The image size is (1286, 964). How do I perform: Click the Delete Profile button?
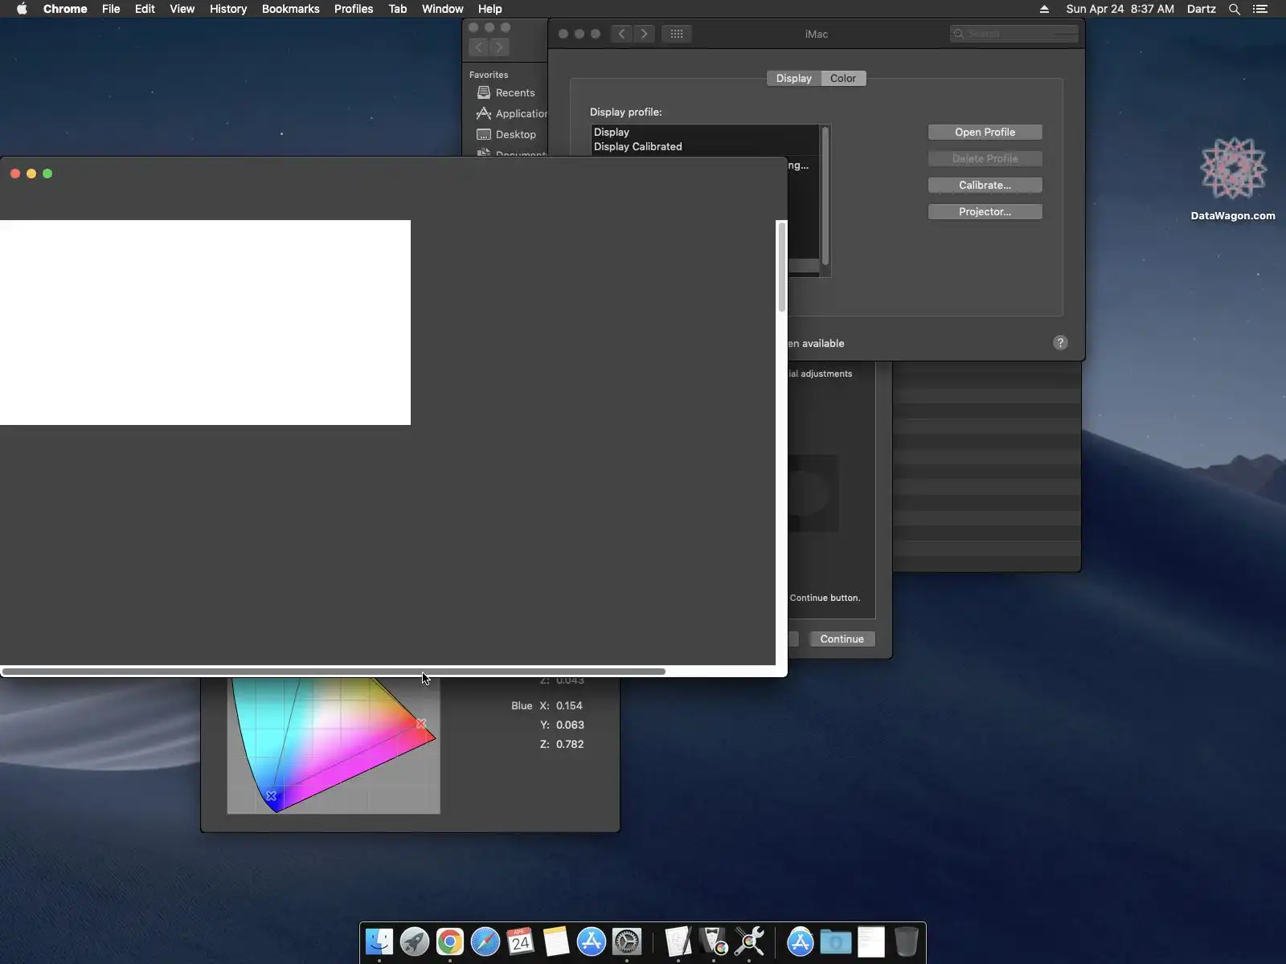pyautogui.click(x=985, y=158)
